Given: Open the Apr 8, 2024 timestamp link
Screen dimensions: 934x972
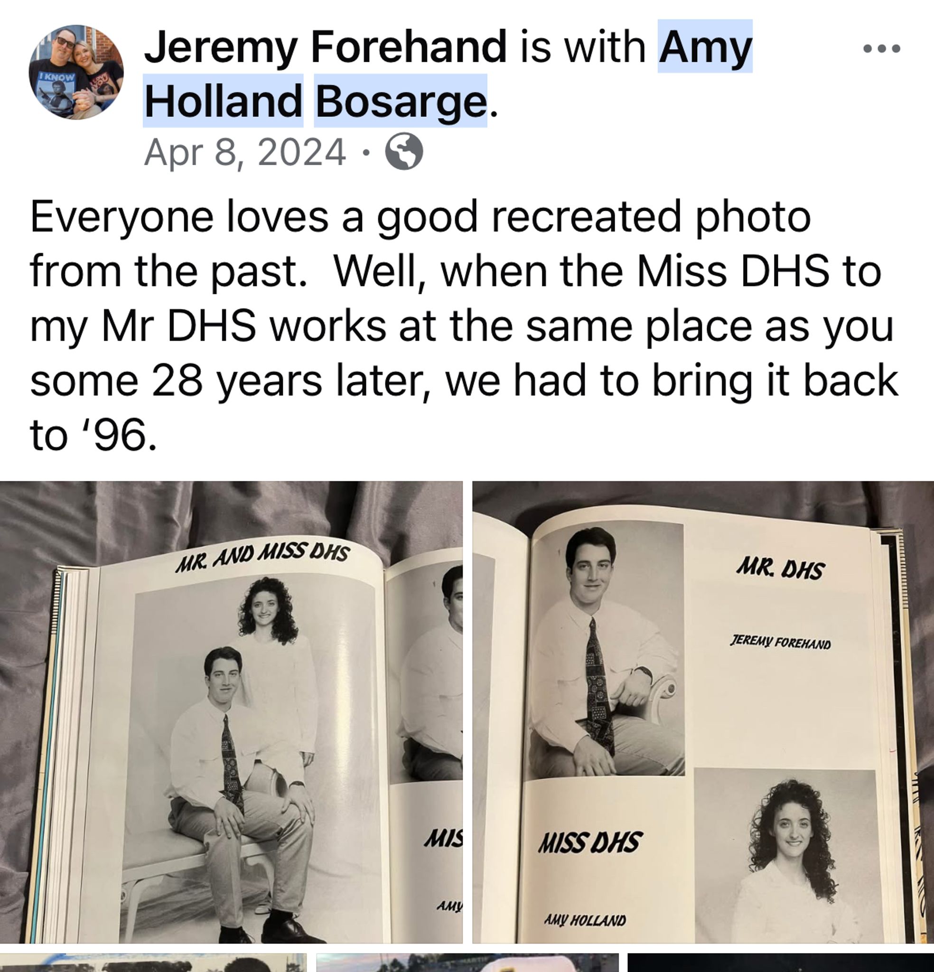Looking at the screenshot, I should tap(244, 152).
